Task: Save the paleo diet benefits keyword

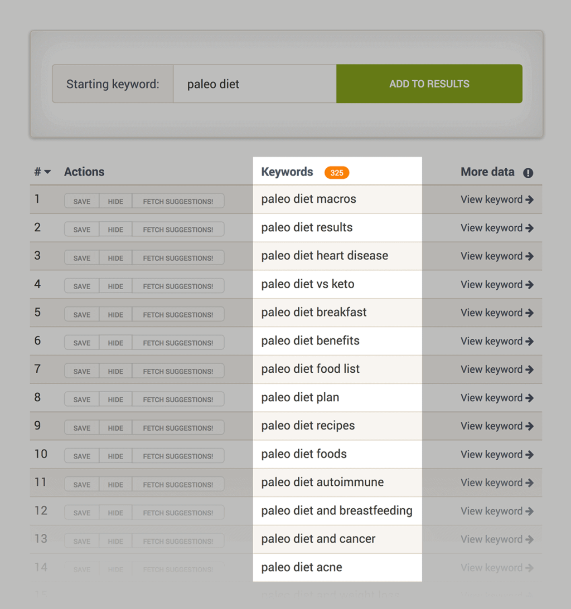Action: [x=82, y=343]
